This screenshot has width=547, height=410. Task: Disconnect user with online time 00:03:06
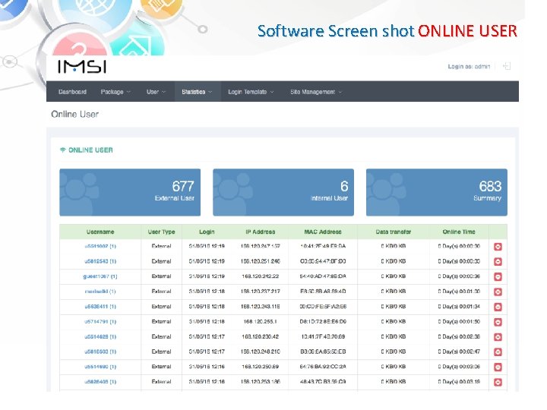498,367
